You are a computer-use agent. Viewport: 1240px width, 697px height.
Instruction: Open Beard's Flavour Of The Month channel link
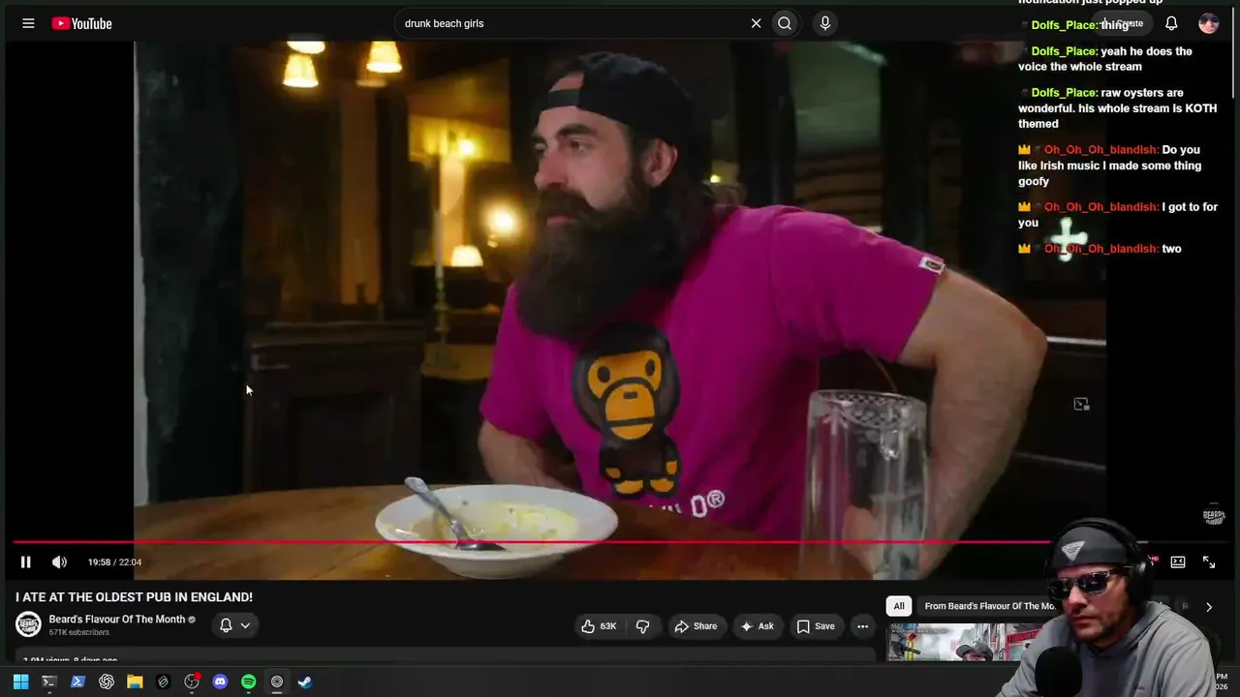pos(117,620)
